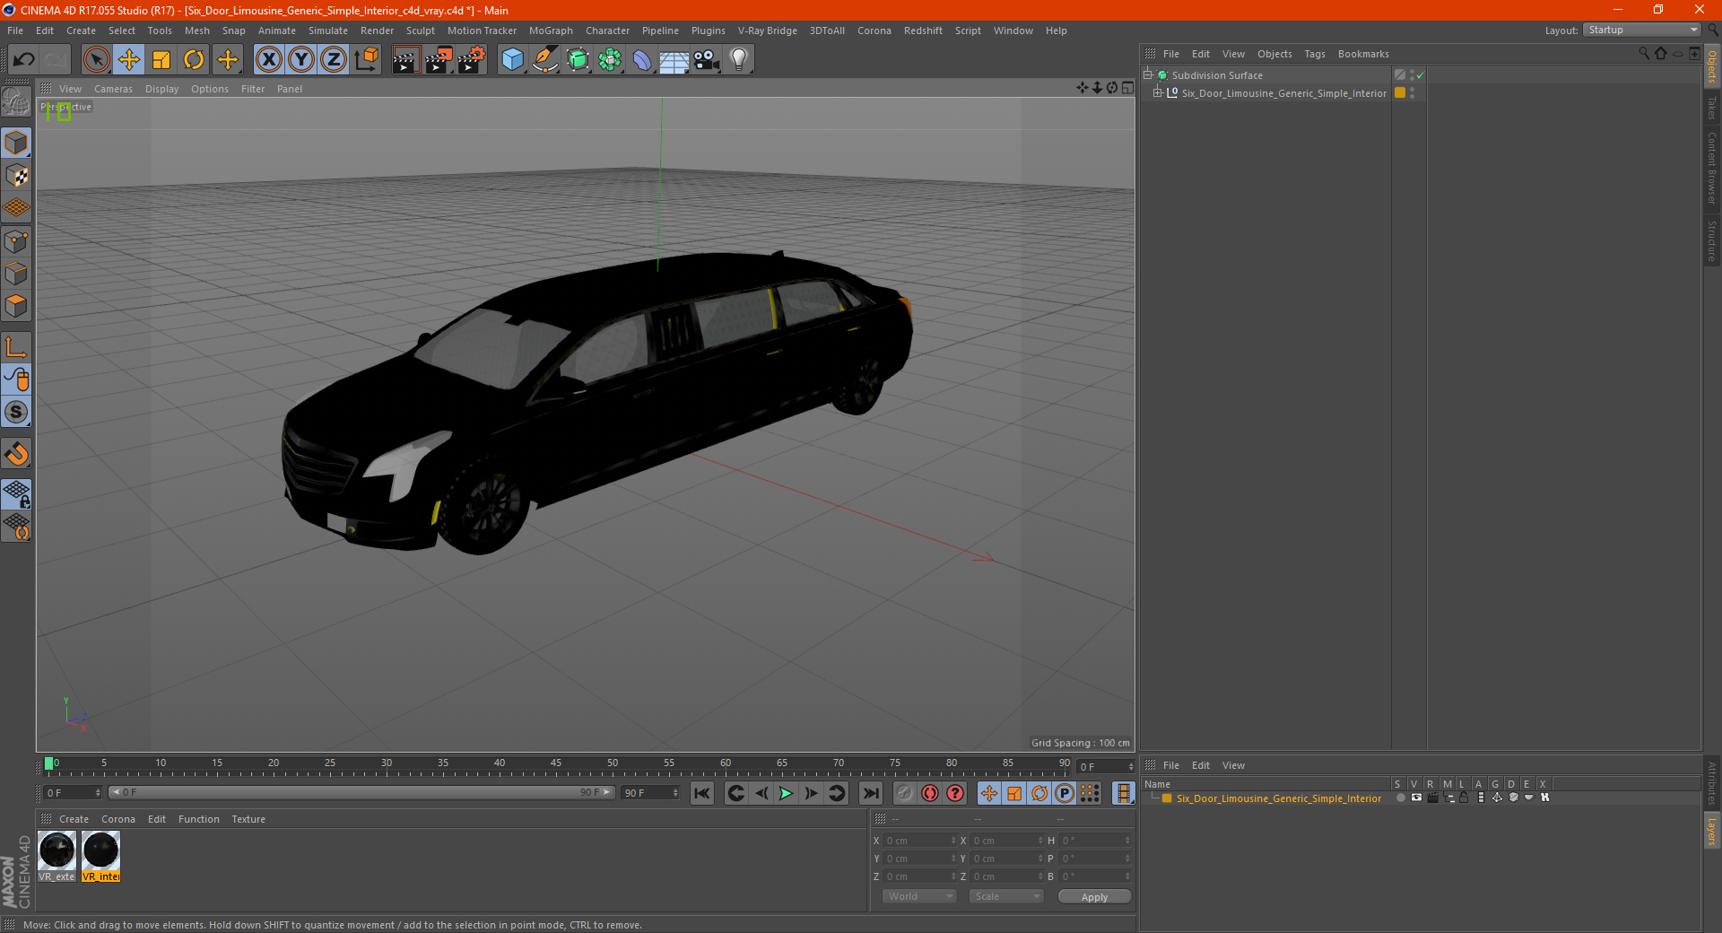Render to Picture Viewer
The image size is (1722, 933).
tap(439, 60)
